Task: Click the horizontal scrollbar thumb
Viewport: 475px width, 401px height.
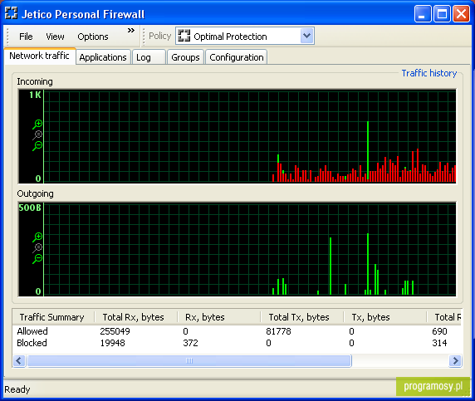Action: pos(189,360)
